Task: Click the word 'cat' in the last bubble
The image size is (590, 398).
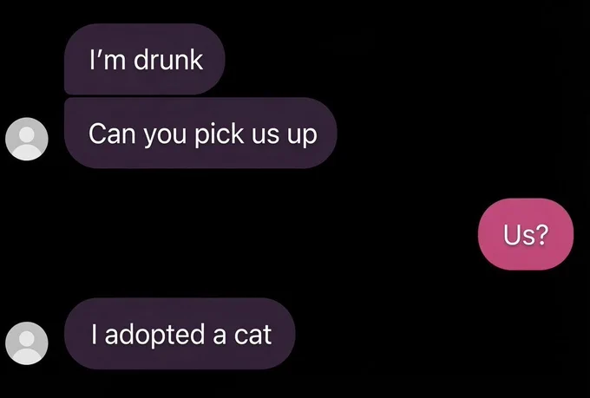Action: pyautogui.click(x=252, y=335)
